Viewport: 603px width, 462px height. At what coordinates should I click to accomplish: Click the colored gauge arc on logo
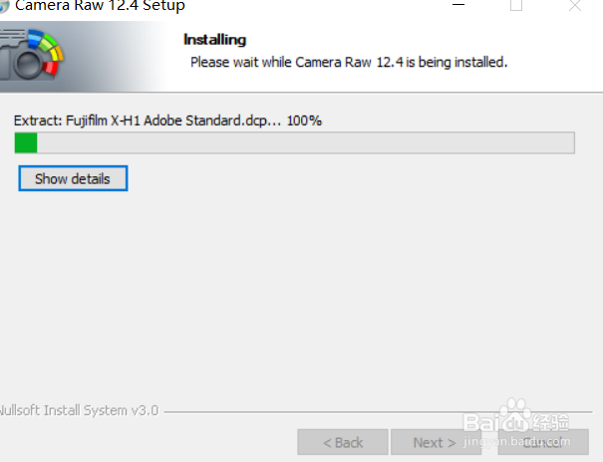(x=48, y=50)
